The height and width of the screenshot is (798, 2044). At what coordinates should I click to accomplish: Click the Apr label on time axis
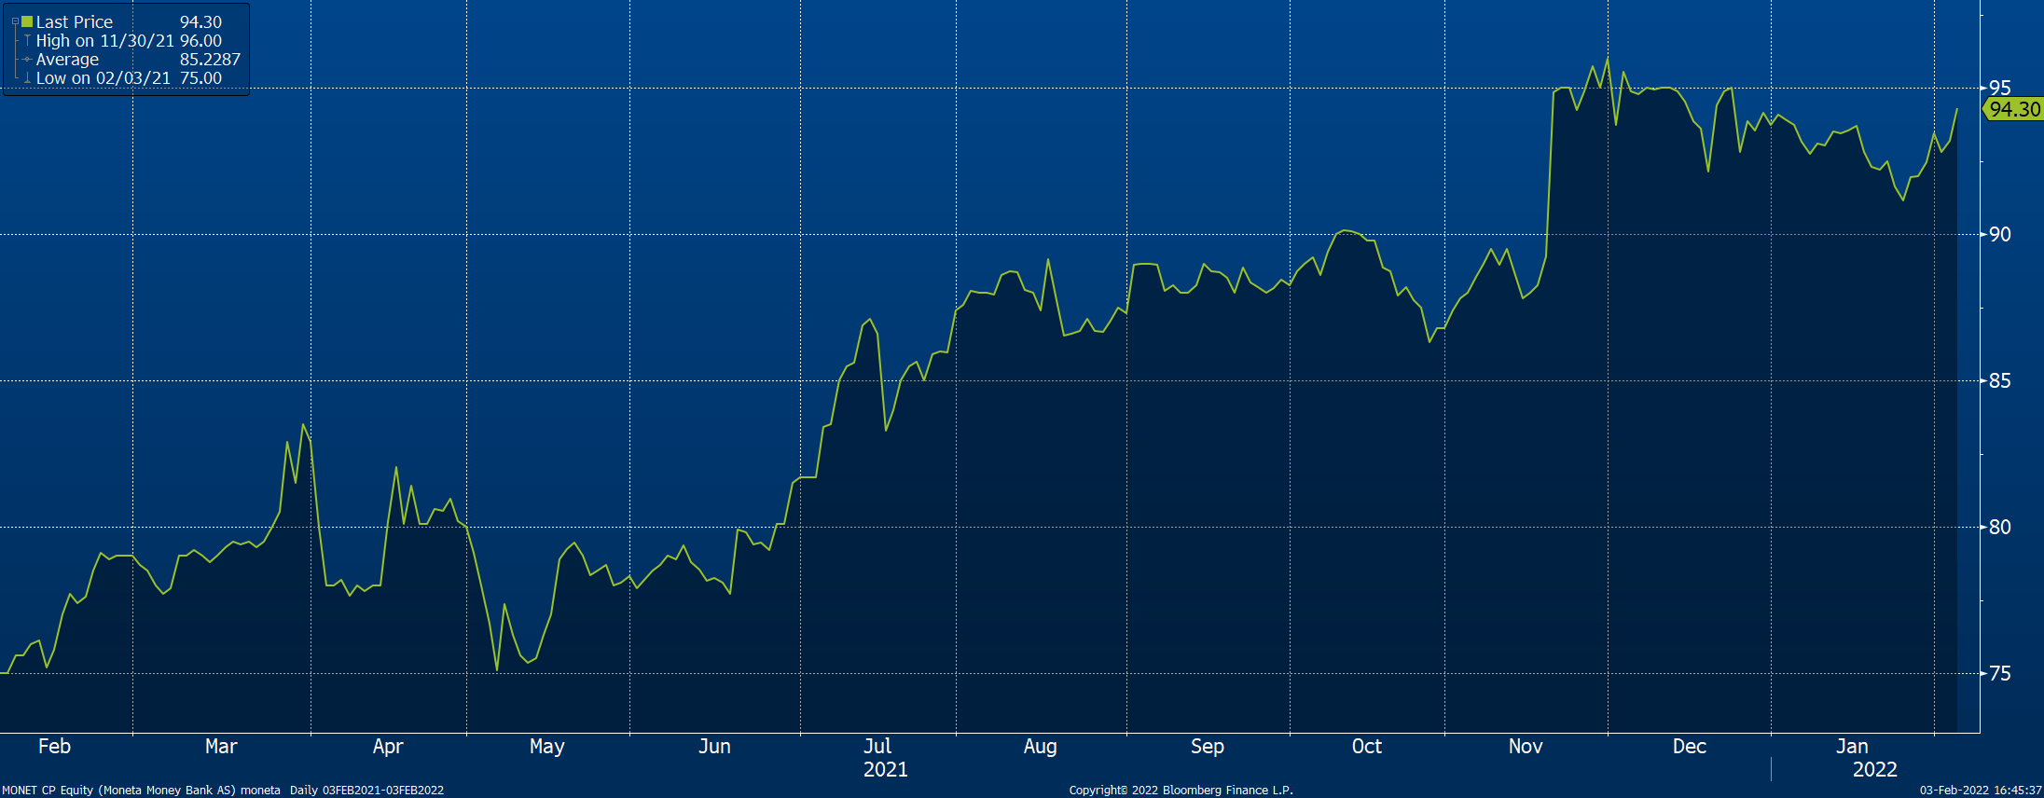click(388, 747)
